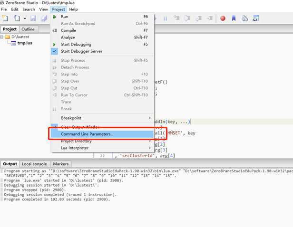The height and width of the screenshot is (227, 293).
Task: Click "Program 'lua.exe' started" output line
Action: point(64,180)
